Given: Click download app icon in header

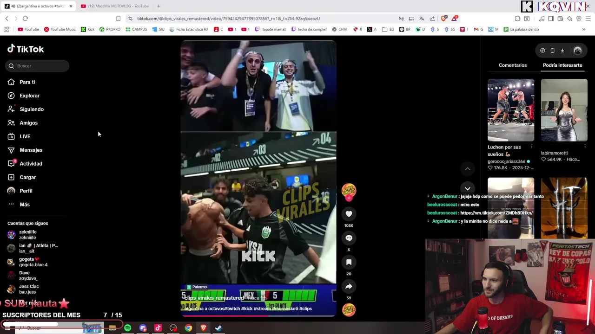Looking at the screenshot, I should [562, 51].
